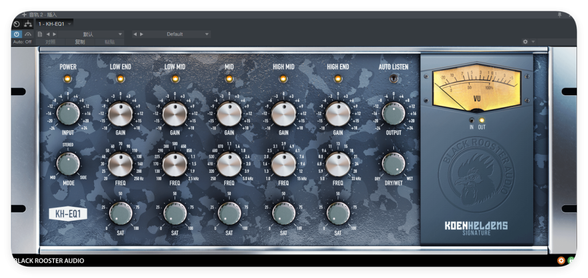Open the routing tree icon
The image size is (588, 278).
click(x=28, y=24)
